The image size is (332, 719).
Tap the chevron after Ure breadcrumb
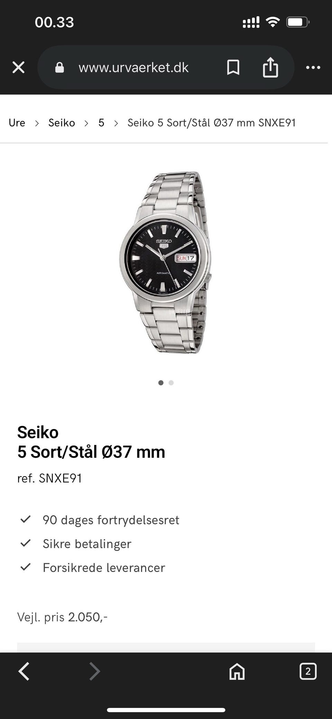pyautogui.click(x=37, y=123)
